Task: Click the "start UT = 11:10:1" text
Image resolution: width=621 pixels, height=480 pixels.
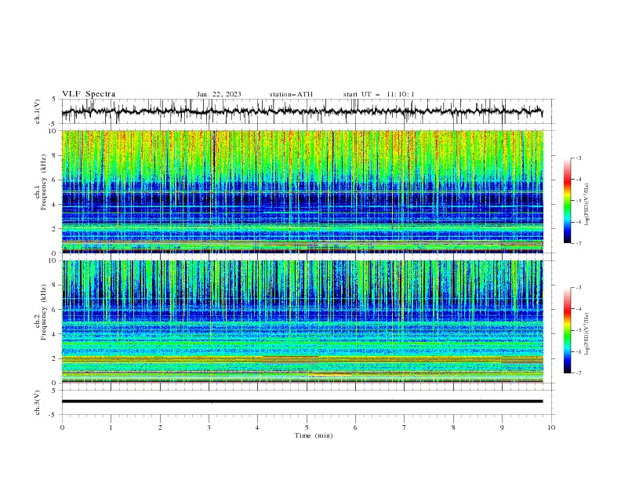Action: coord(379,94)
